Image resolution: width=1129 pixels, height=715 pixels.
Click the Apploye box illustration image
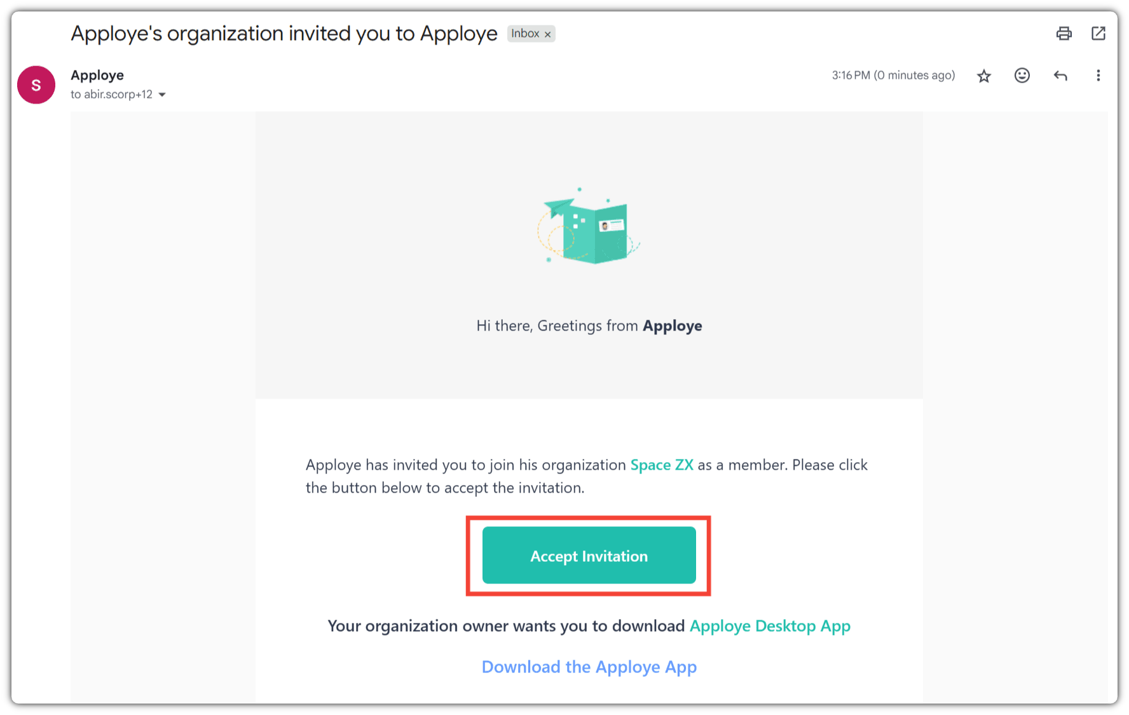pos(589,226)
